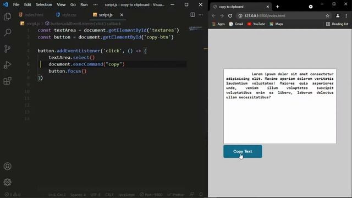Click the VS Code logo icon
352x198 pixels.
(5, 4)
